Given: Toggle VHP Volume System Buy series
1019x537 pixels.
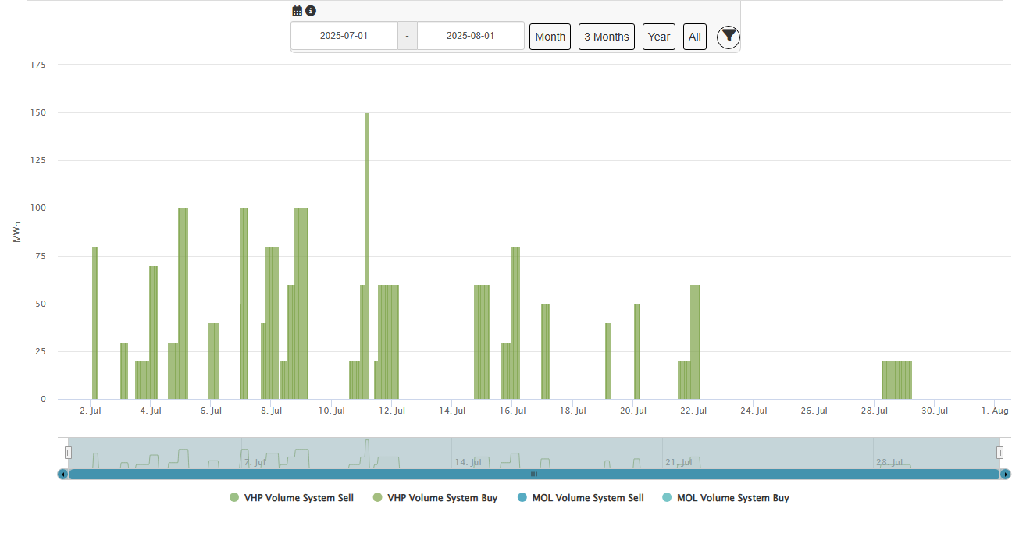Looking at the screenshot, I should (442, 498).
